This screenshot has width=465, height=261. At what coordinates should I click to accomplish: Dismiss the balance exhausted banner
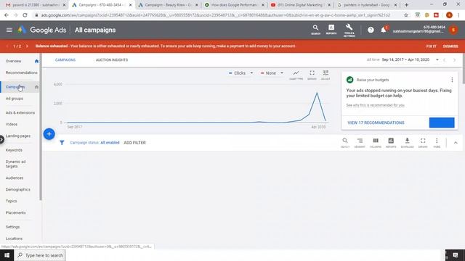450,46
